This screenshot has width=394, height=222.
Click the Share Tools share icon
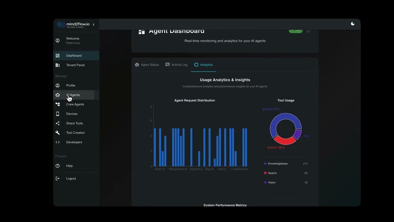pyautogui.click(x=58, y=123)
